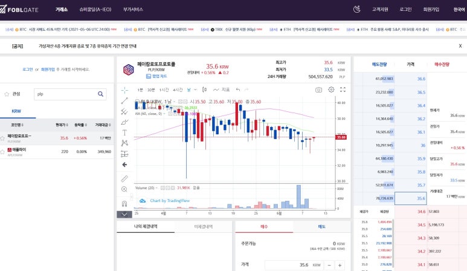Image resolution: width=467 pixels, height=271 pixels.
Task: Open the 한국어 language selector
Action: (x=460, y=10)
